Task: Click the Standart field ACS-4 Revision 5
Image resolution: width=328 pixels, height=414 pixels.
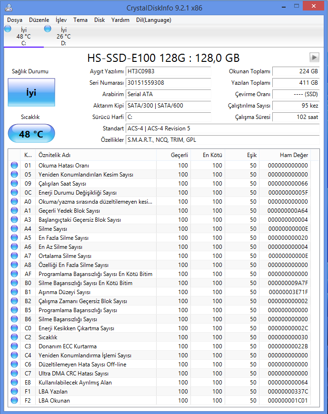Action: point(222,128)
